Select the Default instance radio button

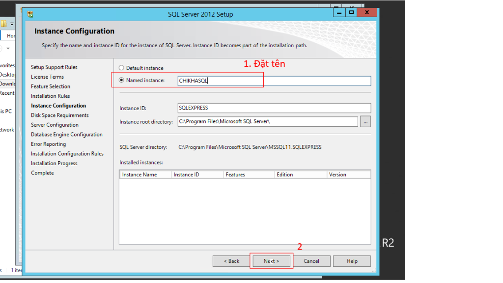pyautogui.click(x=121, y=68)
